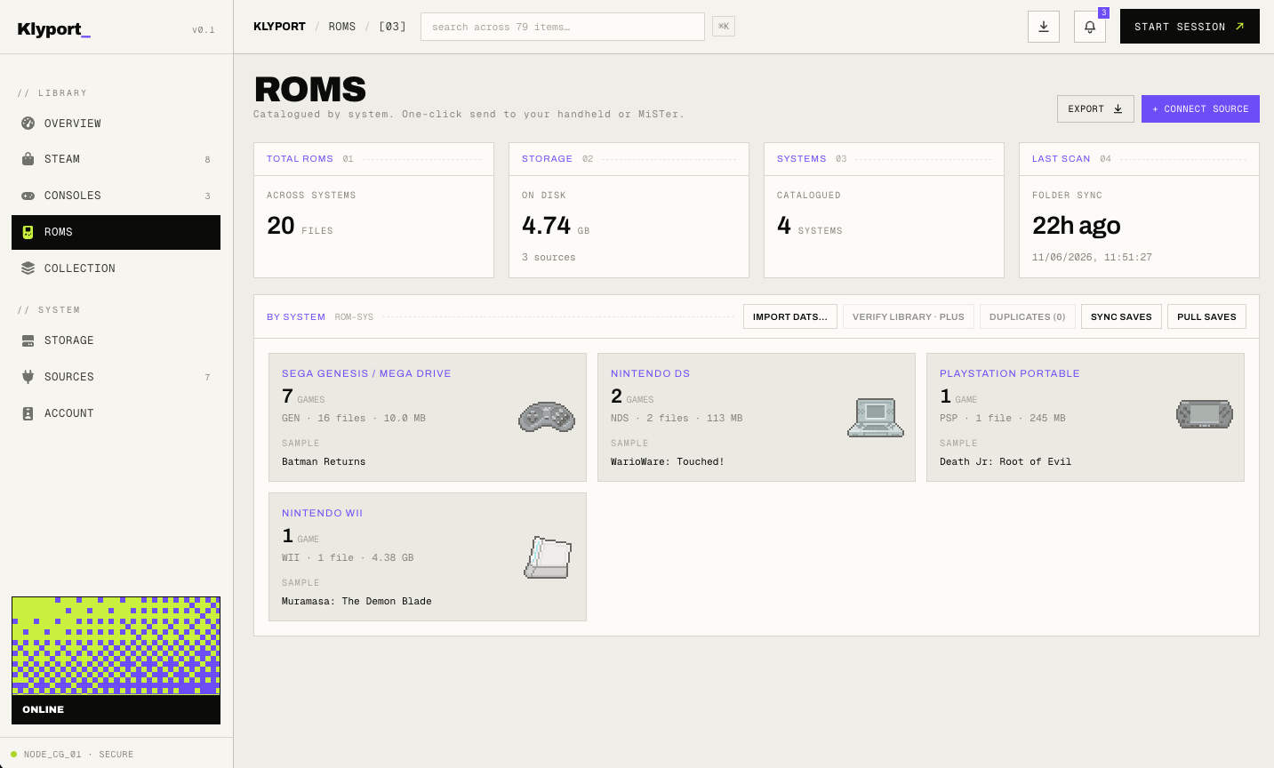This screenshot has width=1274, height=768.
Task: Click the green node status dot
Action: pyautogui.click(x=13, y=754)
